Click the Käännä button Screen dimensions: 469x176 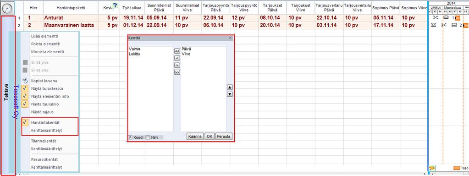coord(195,136)
